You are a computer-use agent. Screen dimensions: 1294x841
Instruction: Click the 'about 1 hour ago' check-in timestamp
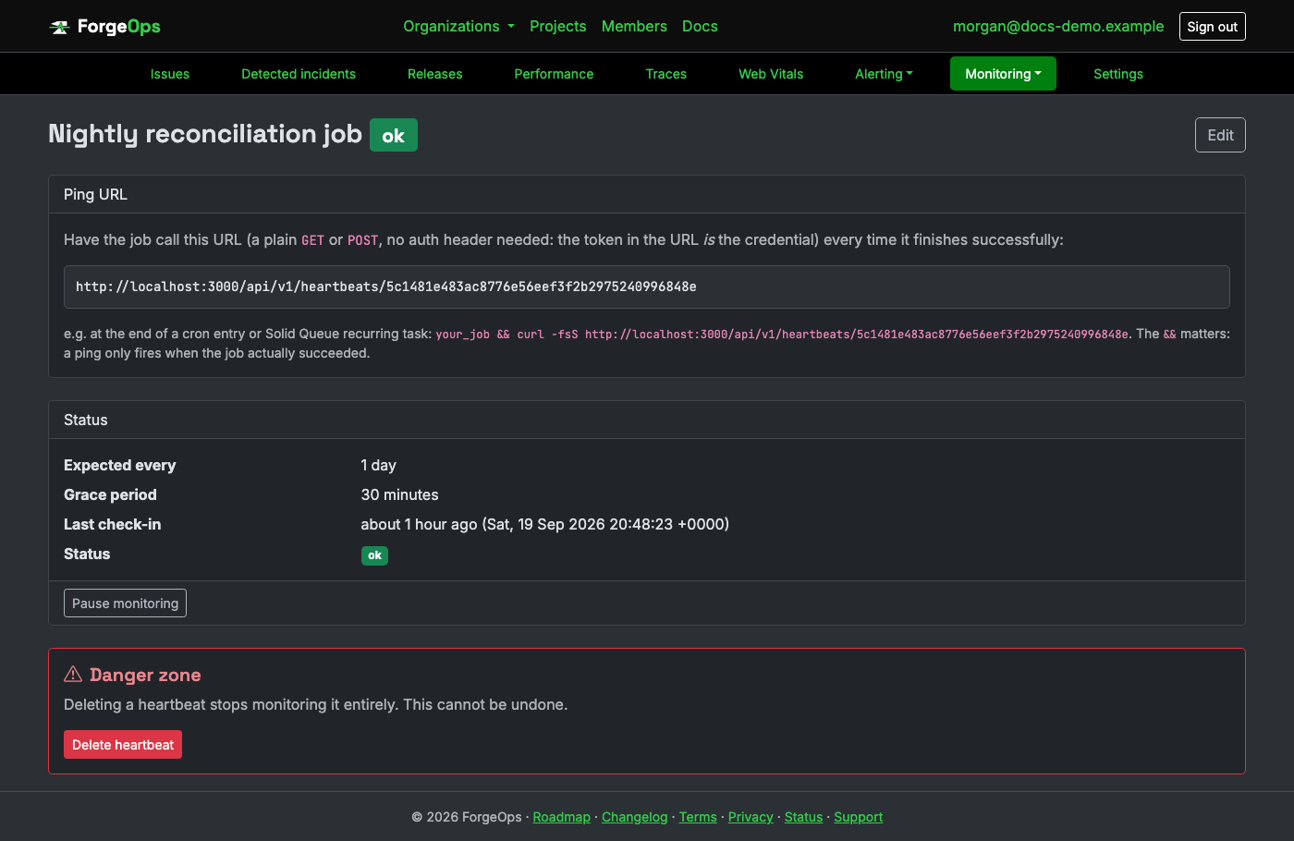545,524
